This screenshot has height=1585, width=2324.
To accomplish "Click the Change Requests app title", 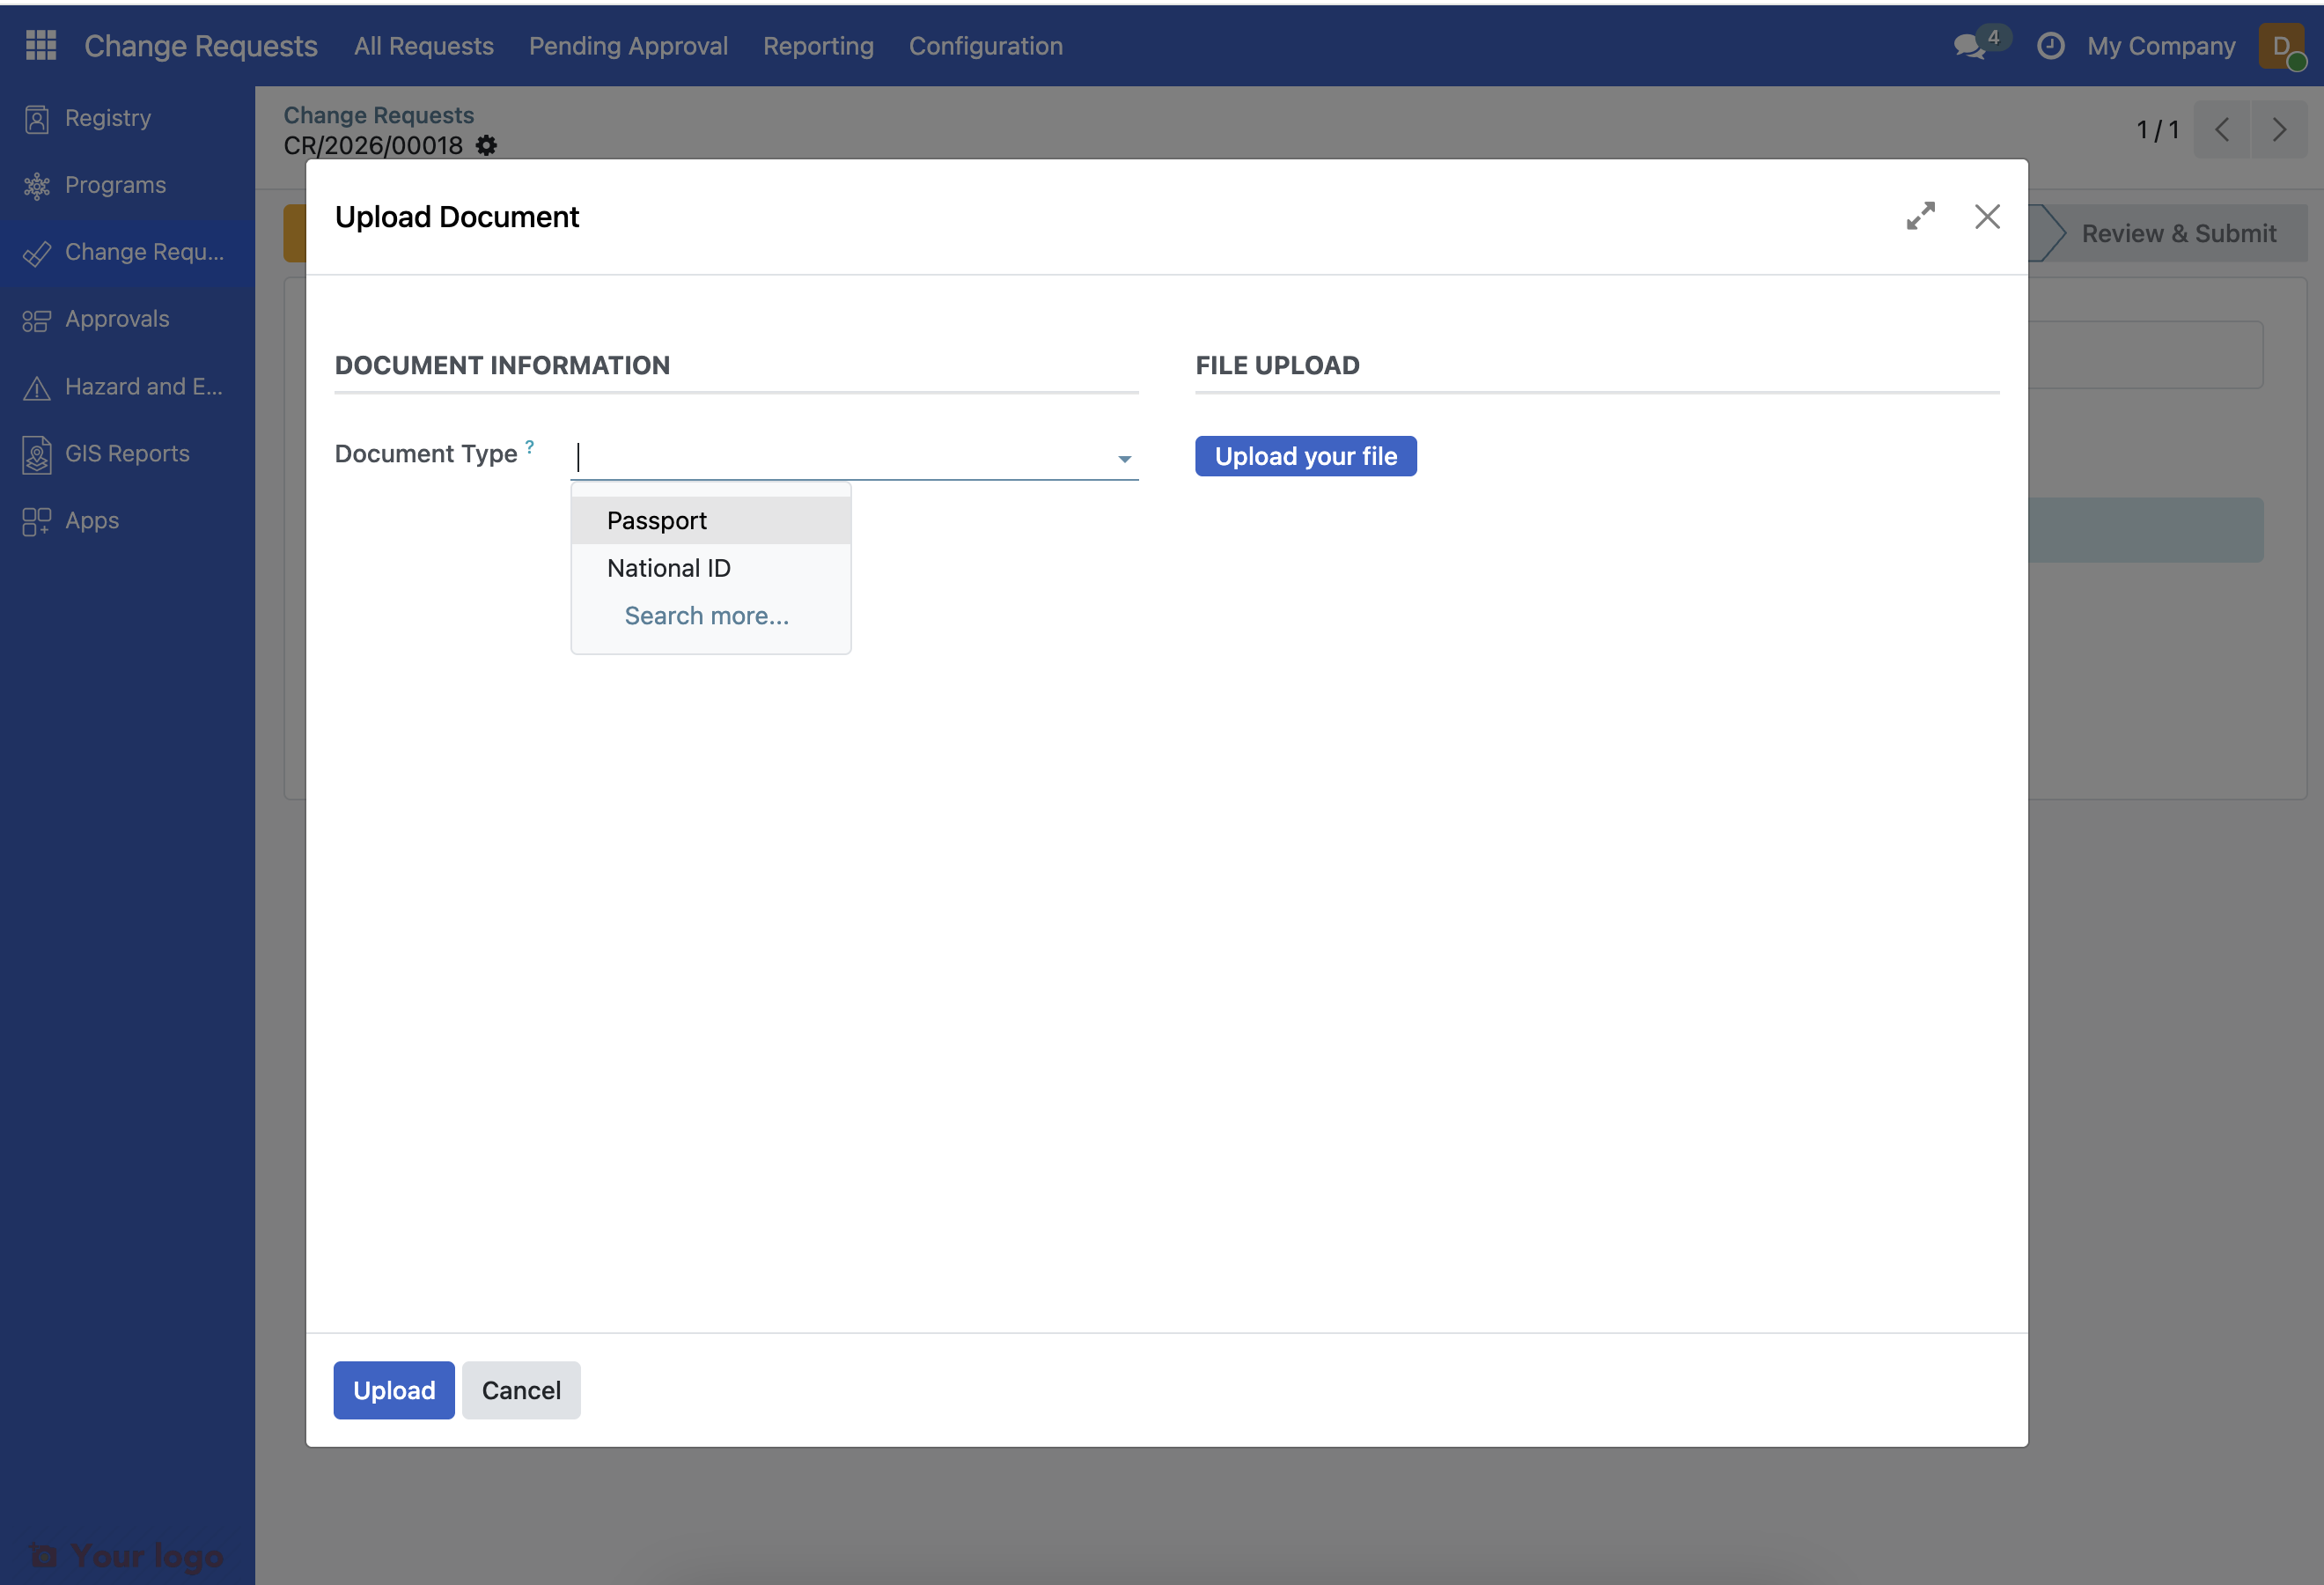I will click(200, 46).
